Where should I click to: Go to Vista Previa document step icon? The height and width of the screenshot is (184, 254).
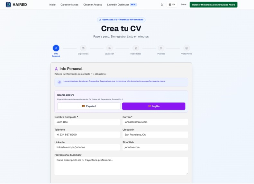tap(186, 48)
